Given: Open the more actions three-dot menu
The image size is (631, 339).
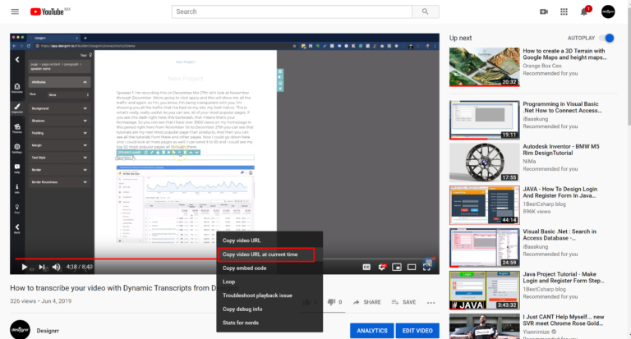Looking at the screenshot, I should coord(431,302).
